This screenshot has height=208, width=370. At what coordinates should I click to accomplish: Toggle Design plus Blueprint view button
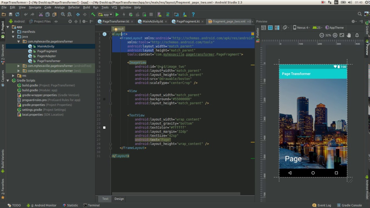click(x=277, y=28)
